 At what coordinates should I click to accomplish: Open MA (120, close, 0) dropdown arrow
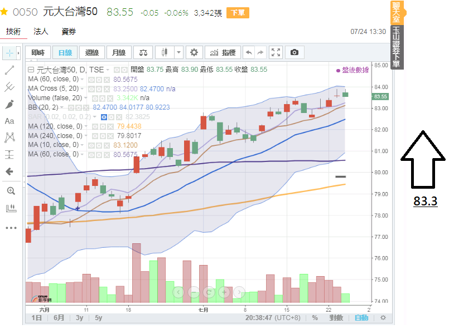(x=86, y=126)
